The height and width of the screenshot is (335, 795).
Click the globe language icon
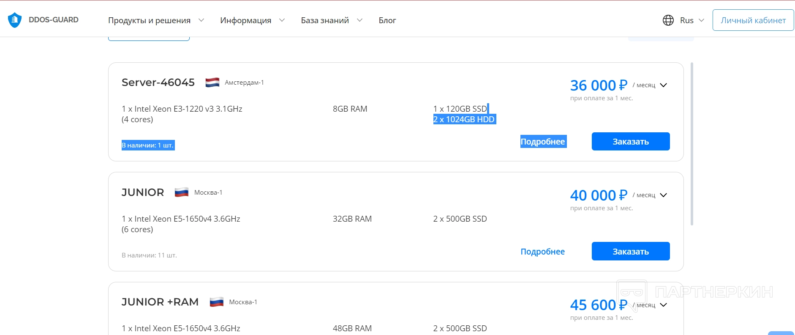click(x=668, y=20)
